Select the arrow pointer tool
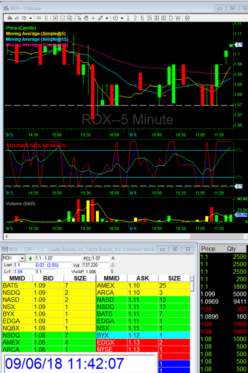The image size is (248, 373). [80, 18]
